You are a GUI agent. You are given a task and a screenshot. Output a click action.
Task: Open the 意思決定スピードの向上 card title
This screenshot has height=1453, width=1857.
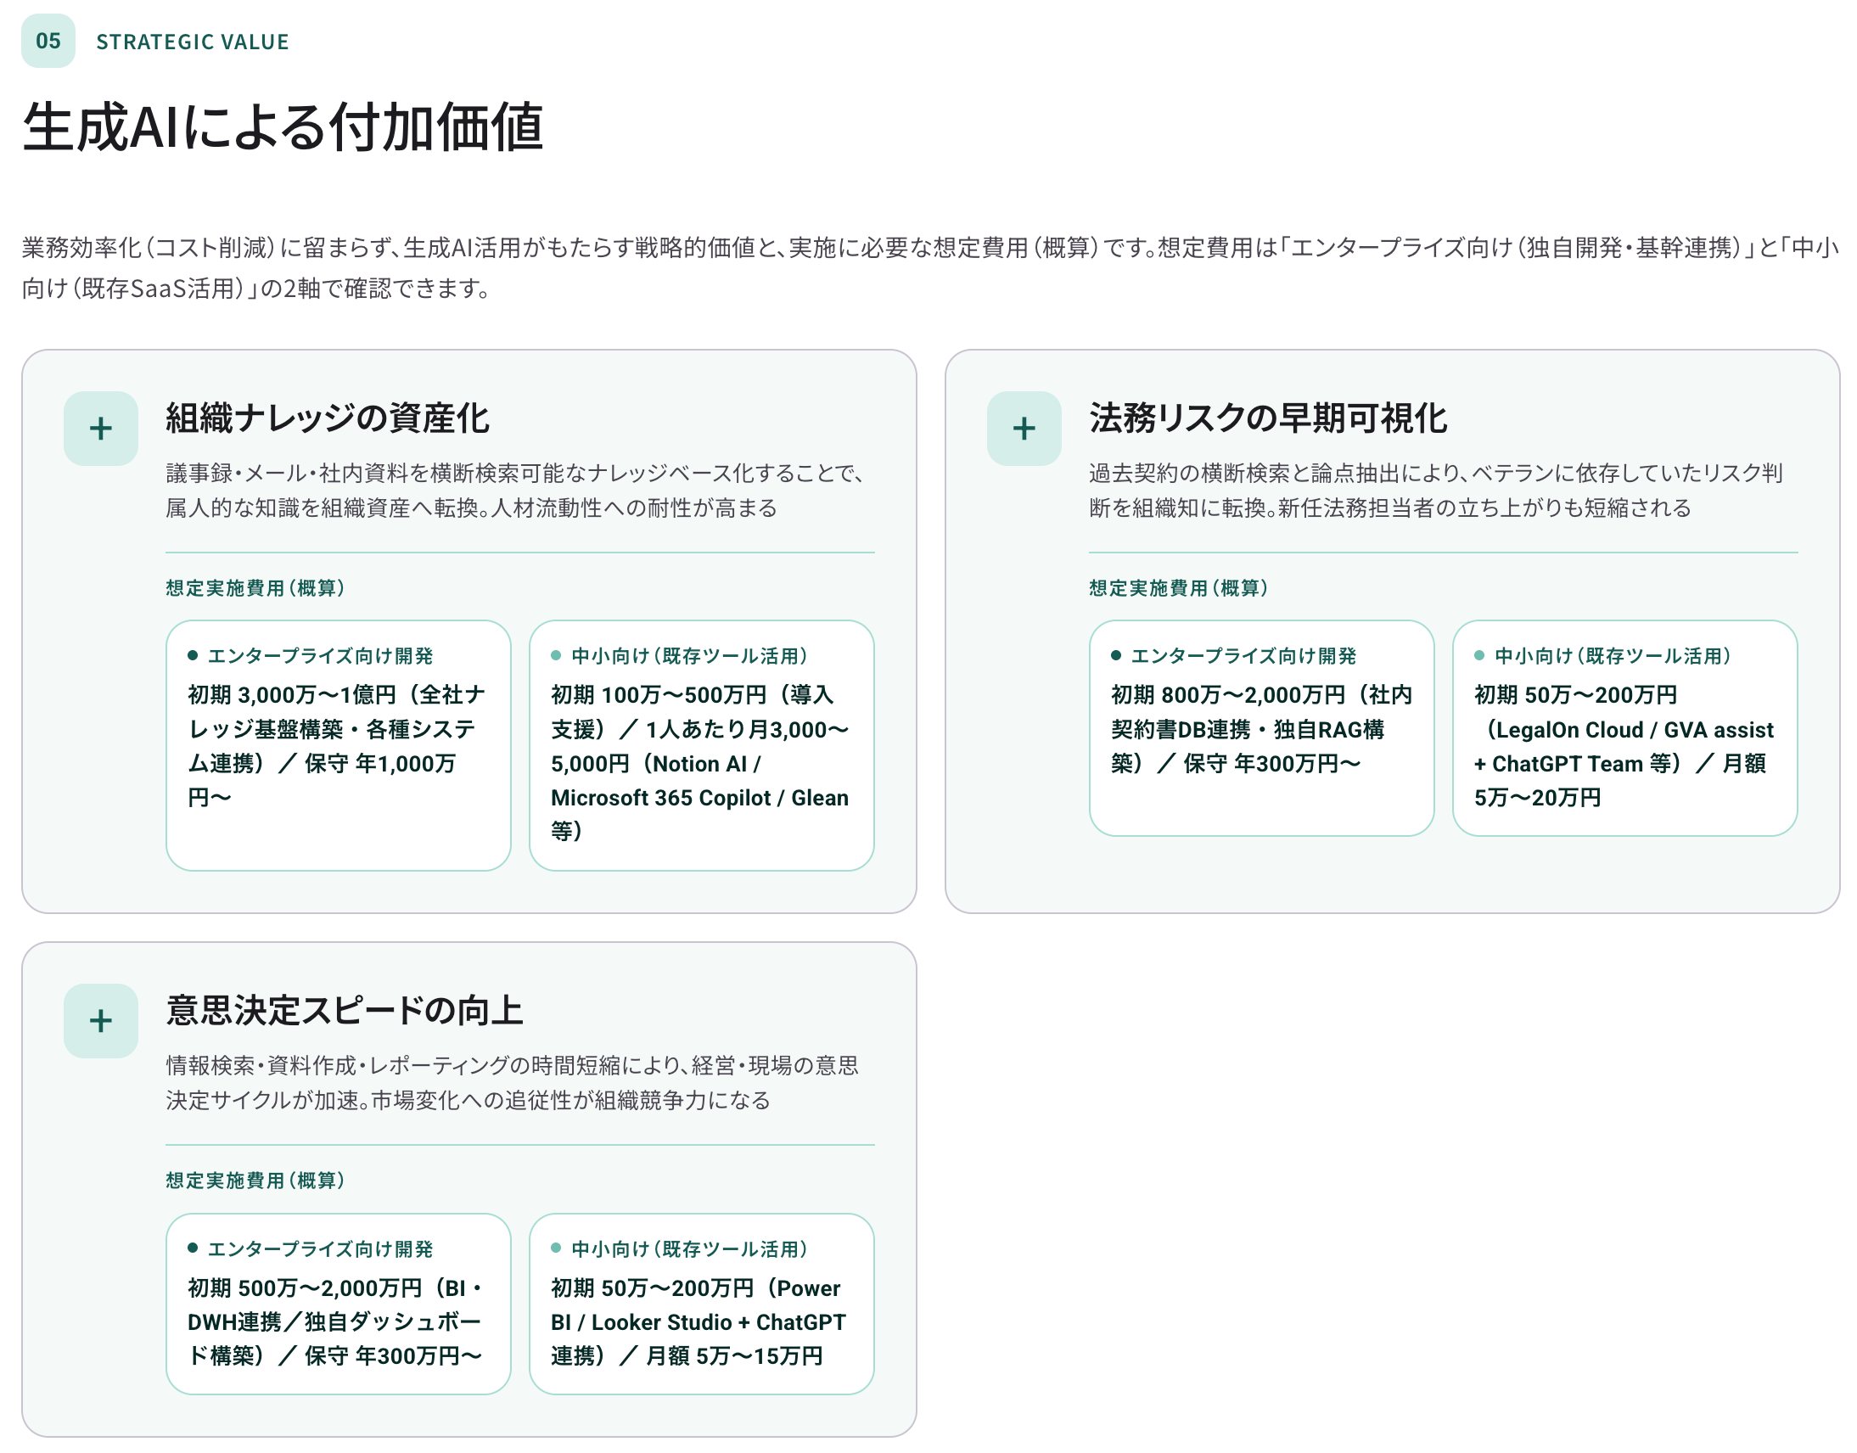344,1010
